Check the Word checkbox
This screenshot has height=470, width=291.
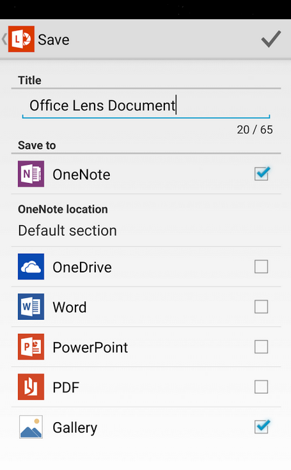262,307
